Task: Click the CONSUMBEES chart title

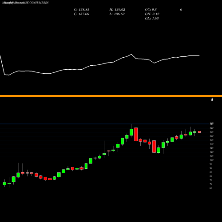Action: tap(25, 3)
